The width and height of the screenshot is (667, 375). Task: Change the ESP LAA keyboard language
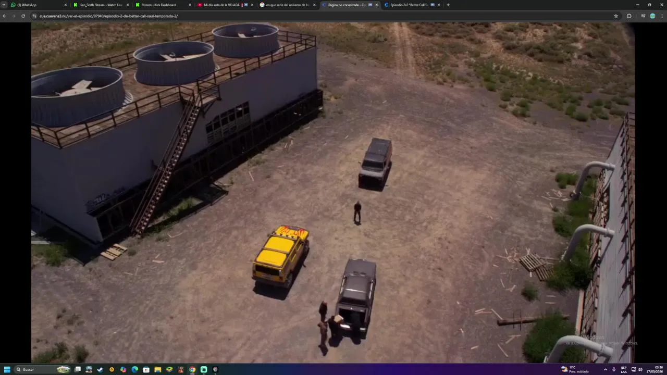tap(624, 369)
